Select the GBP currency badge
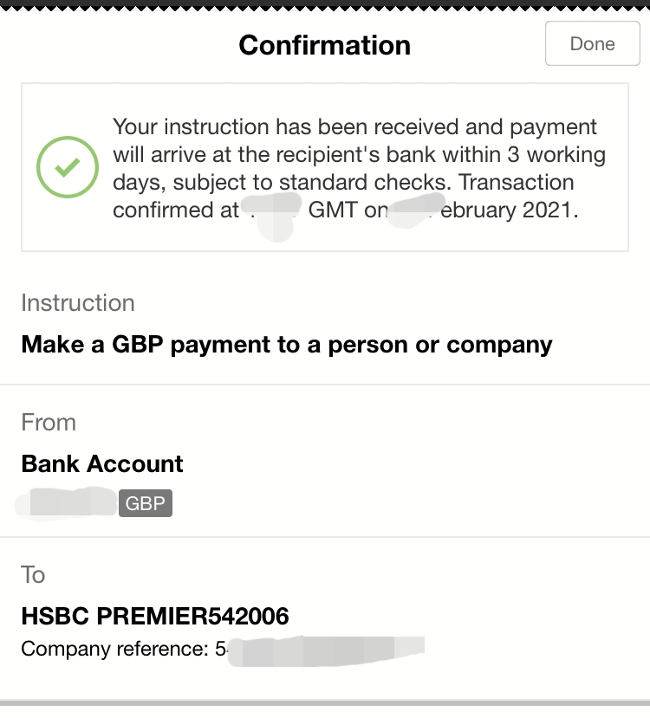The height and width of the screenshot is (718, 650). (x=146, y=503)
